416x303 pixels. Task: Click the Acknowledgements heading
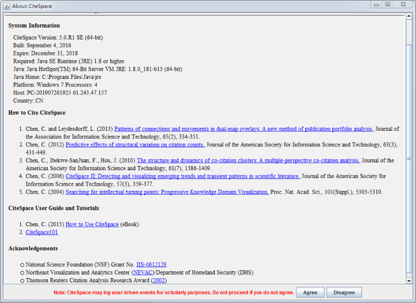[33, 249]
